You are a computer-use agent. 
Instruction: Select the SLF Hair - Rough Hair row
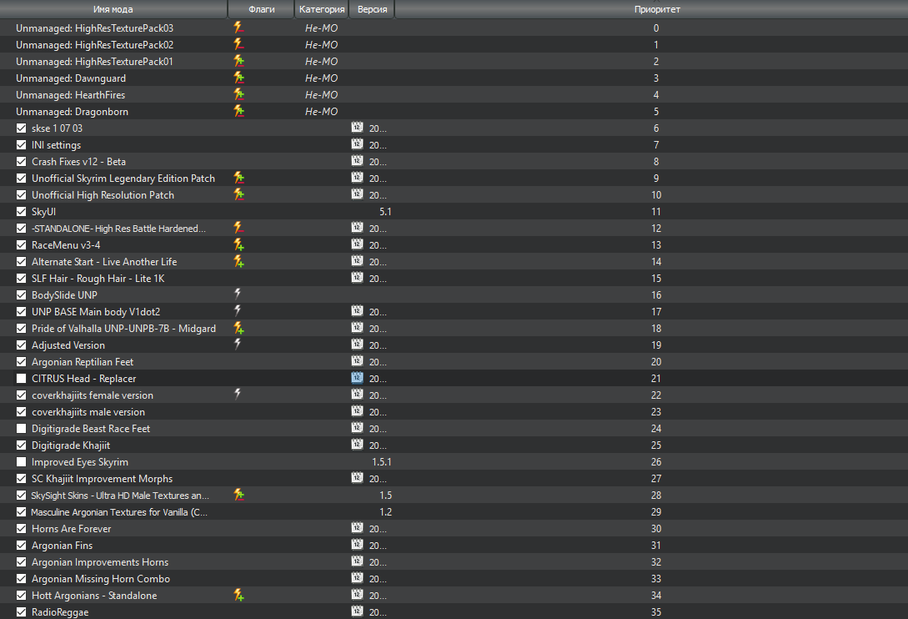click(454, 278)
